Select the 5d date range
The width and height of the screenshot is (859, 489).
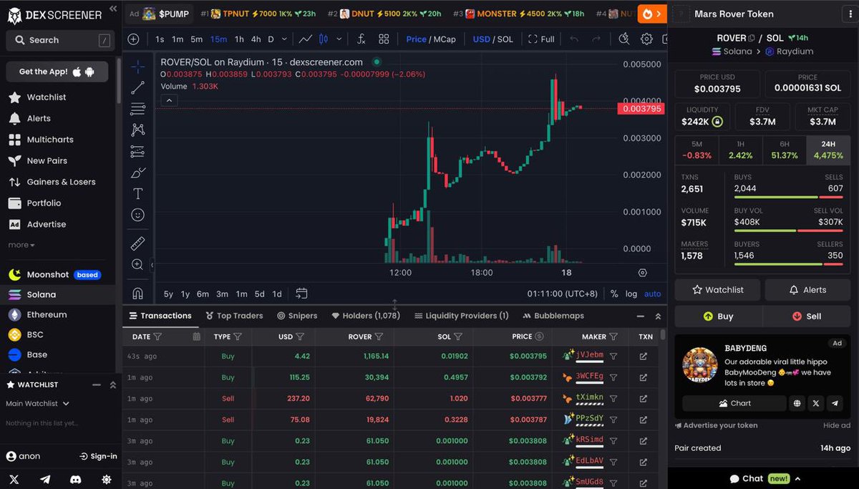[x=259, y=294]
